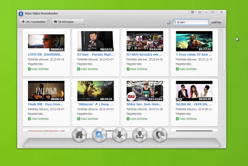
Task: Click upload date 2015-01-30 text
Action: coord(156,109)
